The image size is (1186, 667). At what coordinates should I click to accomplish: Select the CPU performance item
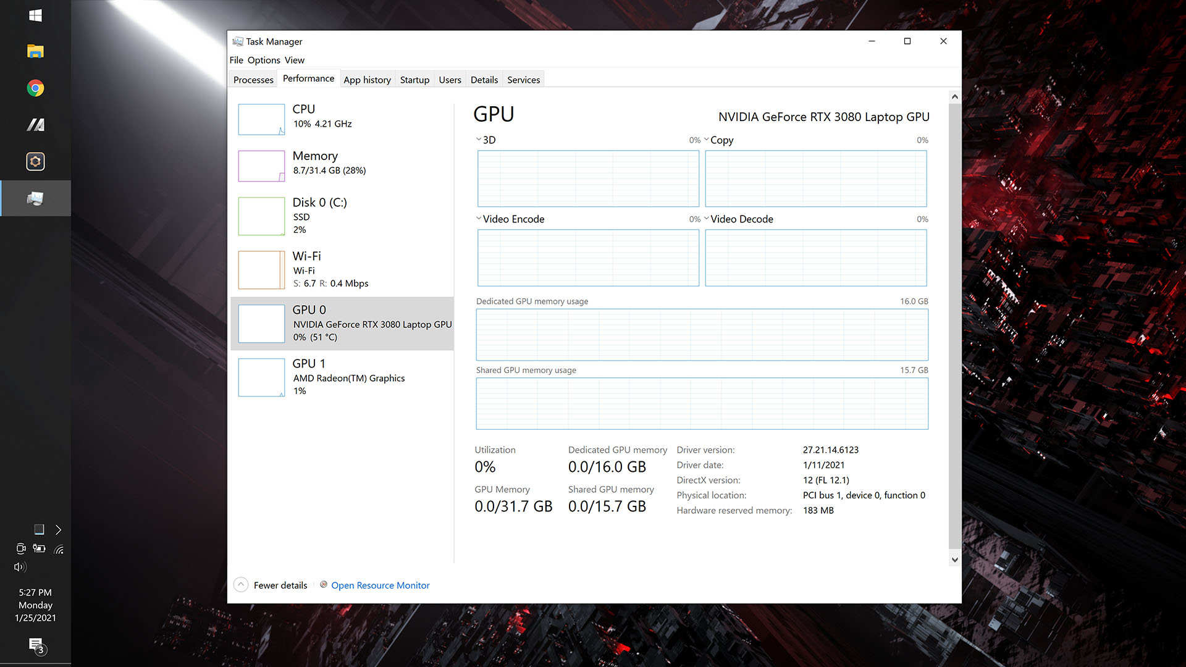coord(342,119)
